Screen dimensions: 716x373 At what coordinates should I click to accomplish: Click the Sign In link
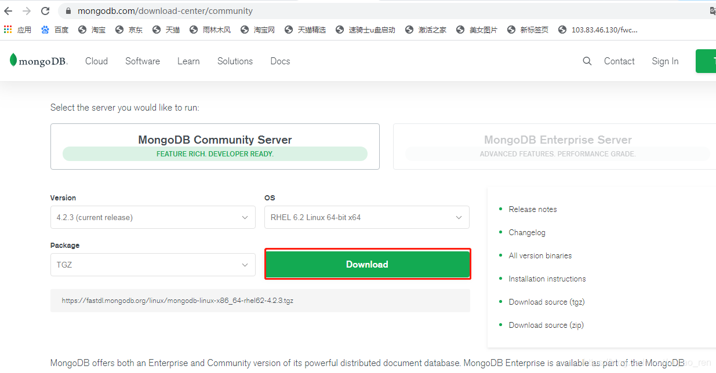click(664, 61)
